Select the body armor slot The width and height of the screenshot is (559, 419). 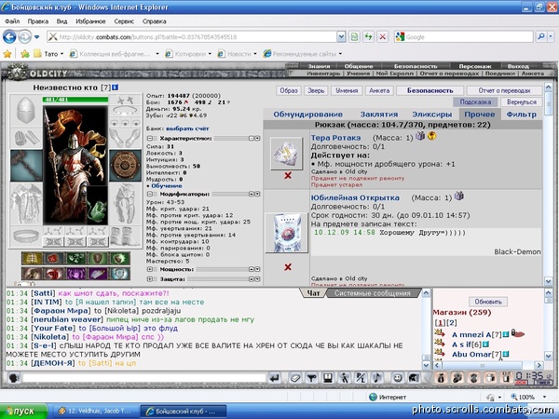26,204
